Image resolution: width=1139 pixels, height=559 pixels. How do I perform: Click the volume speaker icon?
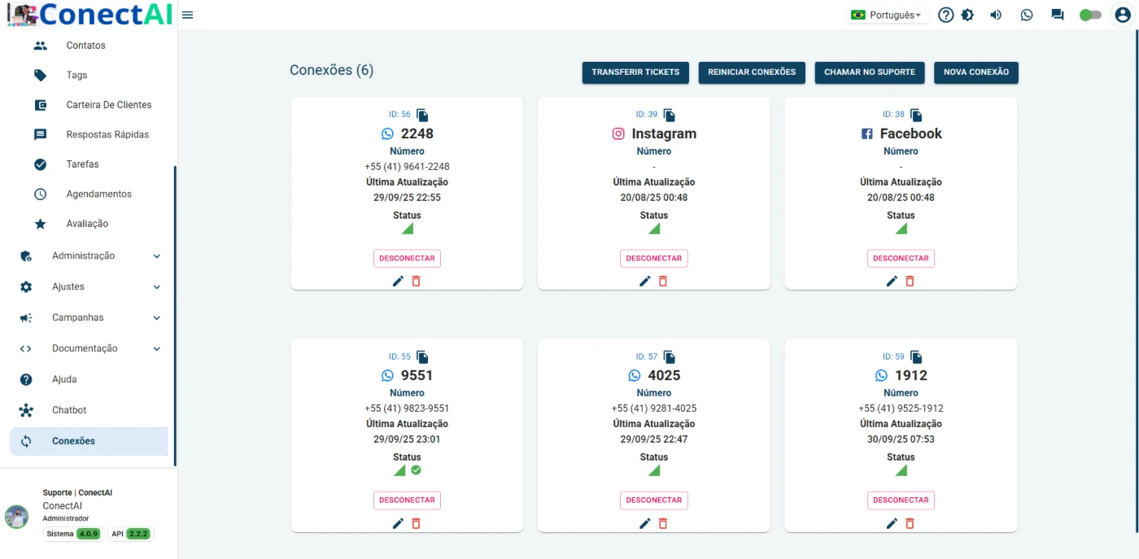[996, 15]
